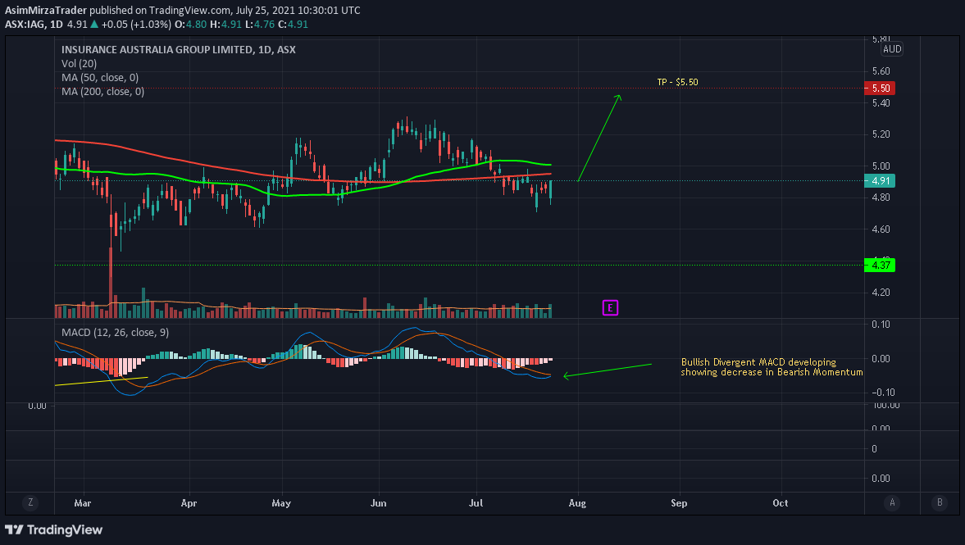This screenshot has width=965, height=545.
Task: Click the 4.91 current price label
Action: pos(880,181)
